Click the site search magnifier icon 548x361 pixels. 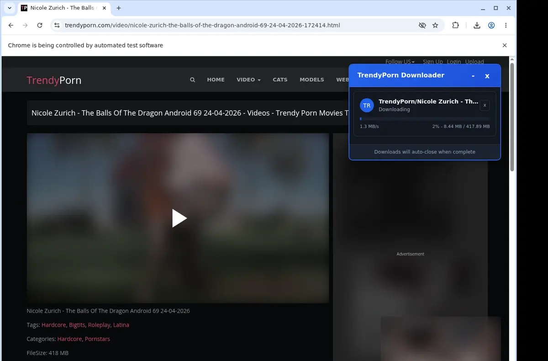point(192,80)
